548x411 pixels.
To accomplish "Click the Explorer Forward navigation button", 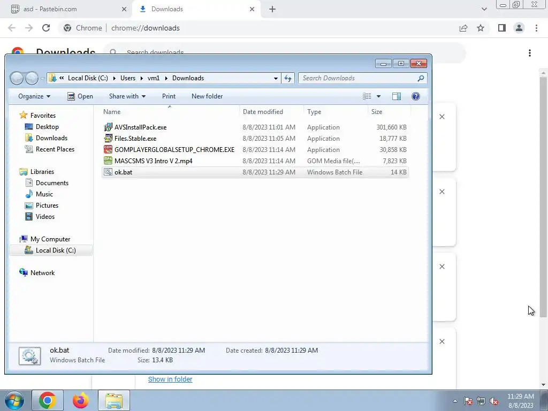I will tap(32, 78).
